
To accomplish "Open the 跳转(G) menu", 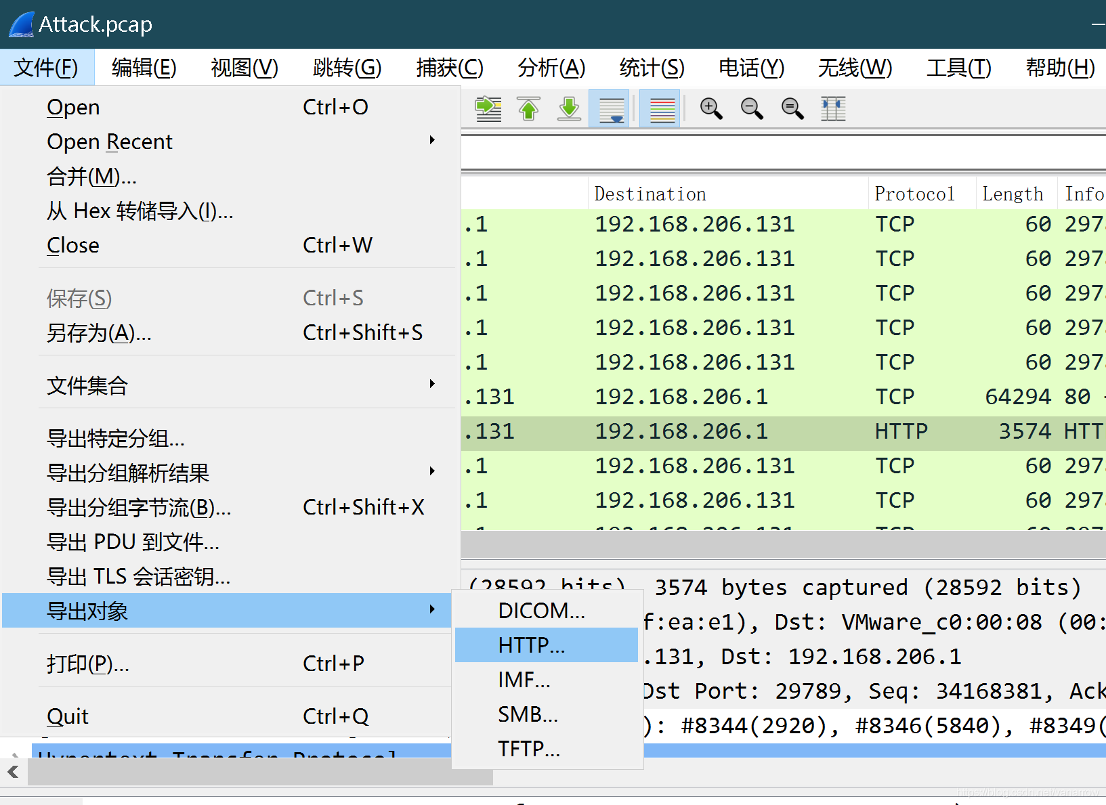I will (347, 67).
